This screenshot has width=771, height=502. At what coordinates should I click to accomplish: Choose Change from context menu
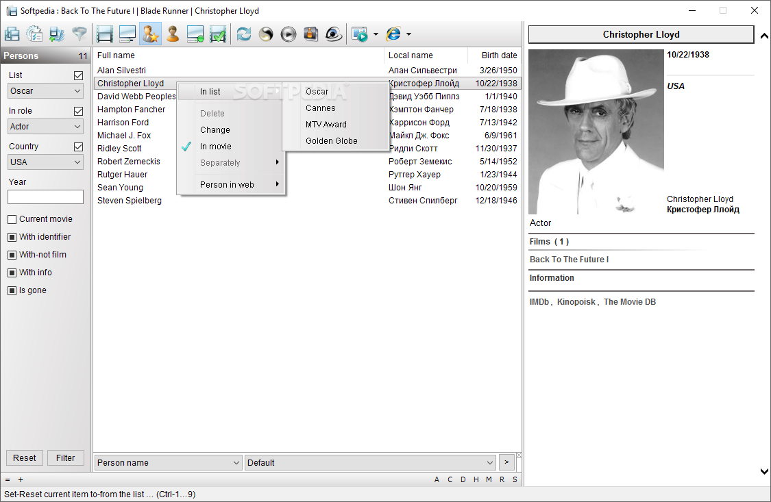pos(231,129)
